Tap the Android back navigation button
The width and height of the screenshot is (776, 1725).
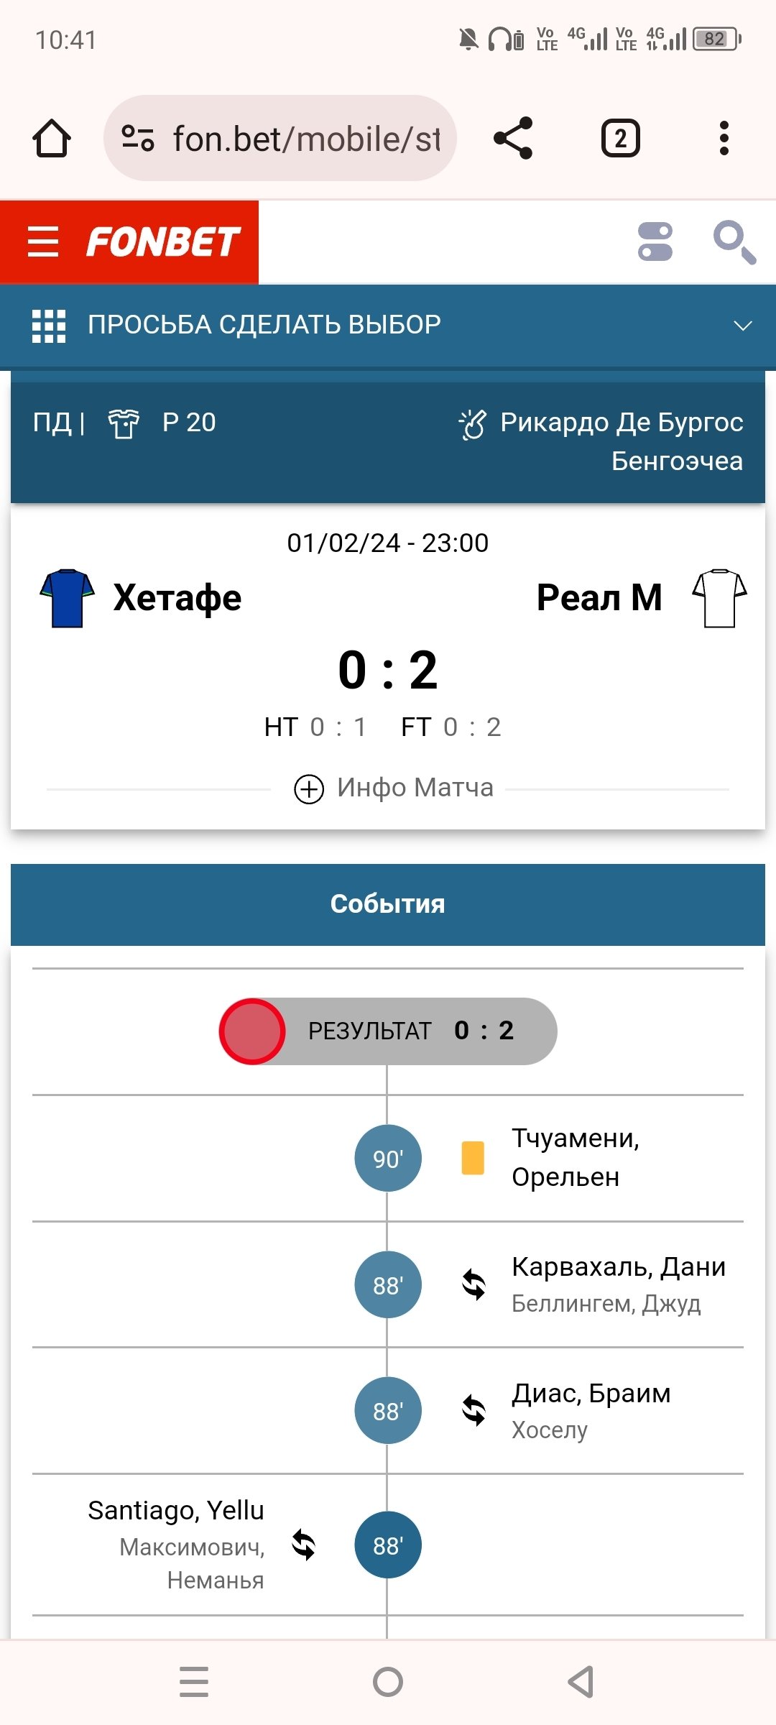pyautogui.click(x=581, y=1682)
